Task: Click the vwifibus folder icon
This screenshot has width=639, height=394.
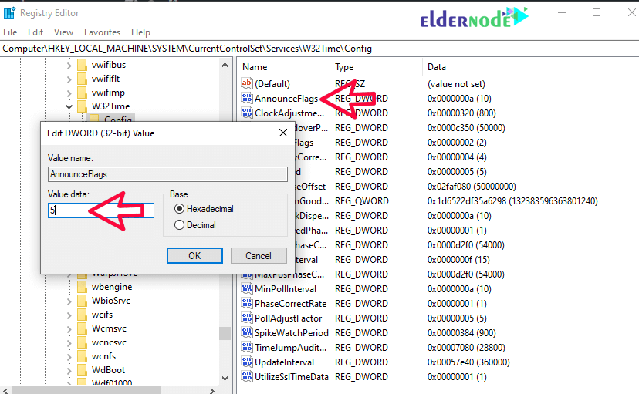Action: click(x=82, y=65)
